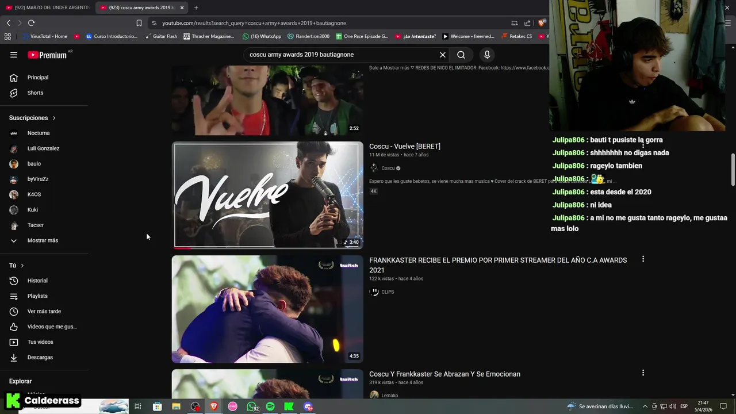This screenshot has height=414, width=736.
Task: Open the weather widget Se avecinan días lluvi...
Action: coord(600,407)
